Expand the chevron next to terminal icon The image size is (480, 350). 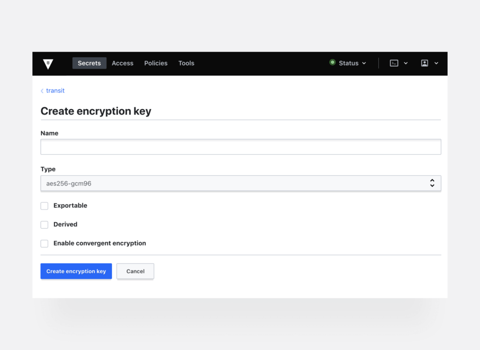pyautogui.click(x=406, y=63)
